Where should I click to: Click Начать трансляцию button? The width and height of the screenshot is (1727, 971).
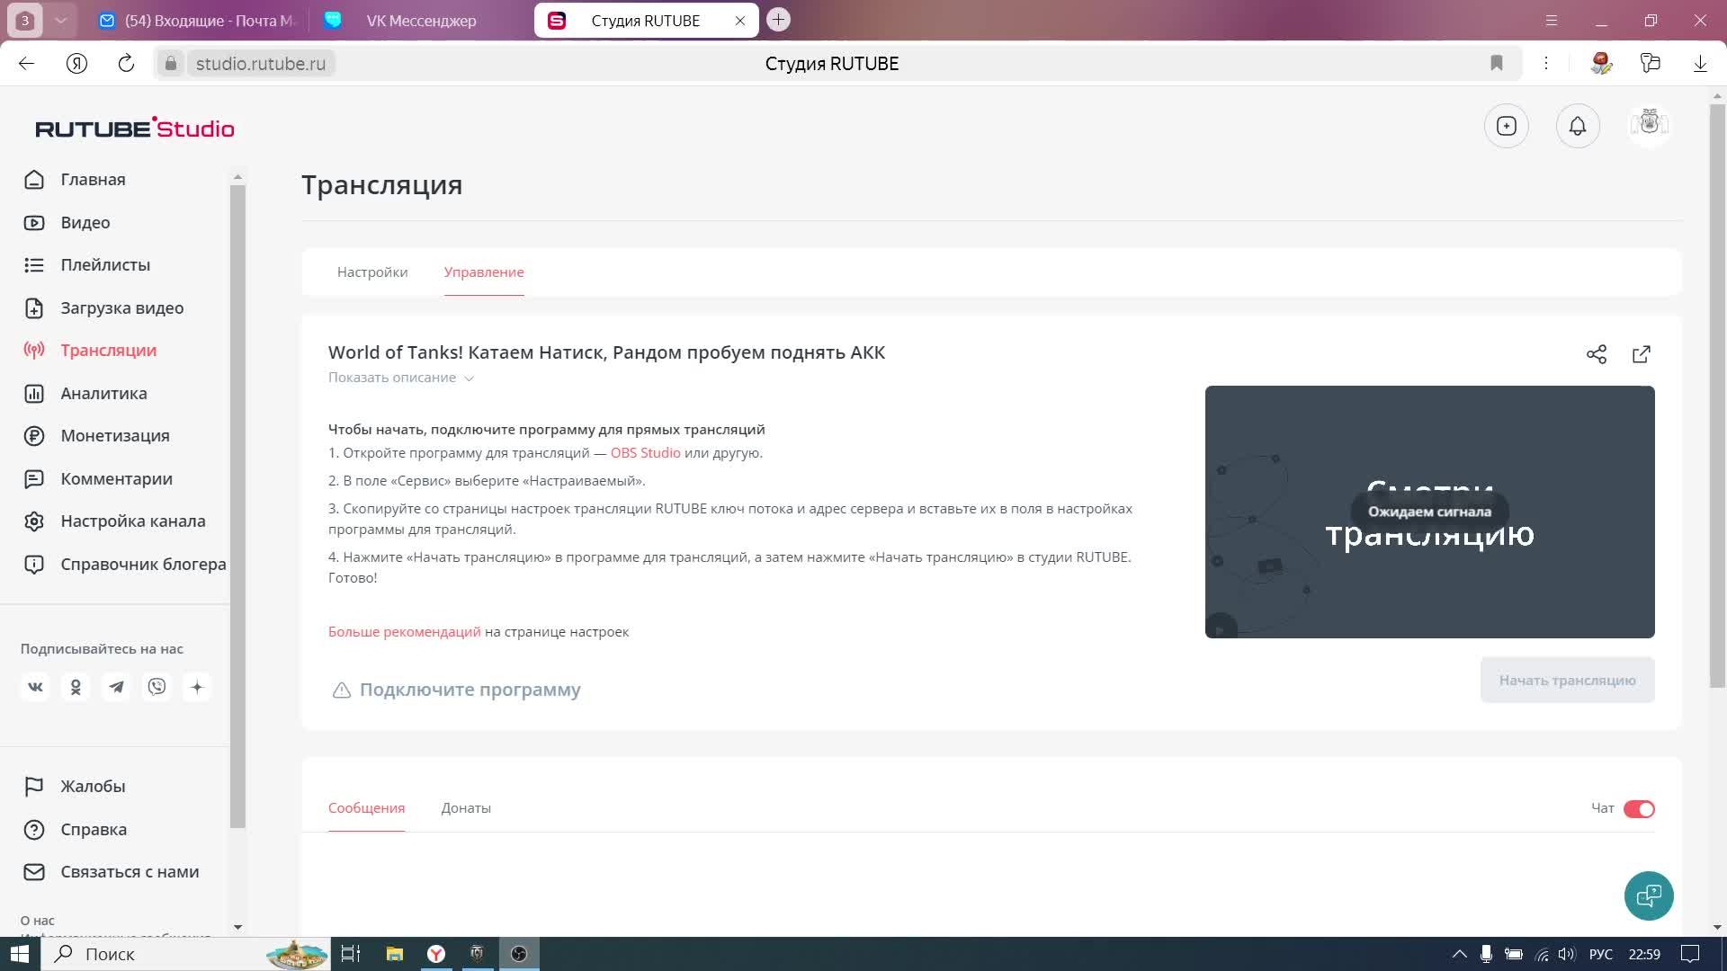[1567, 681]
